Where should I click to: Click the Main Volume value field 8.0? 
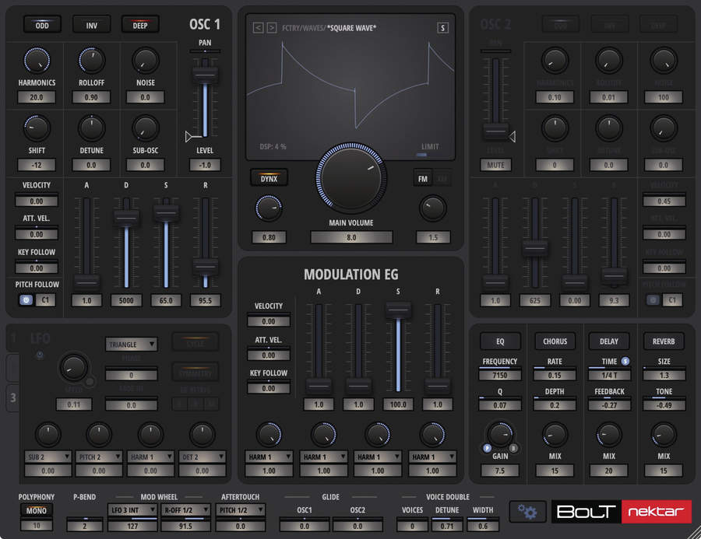(x=351, y=237)
